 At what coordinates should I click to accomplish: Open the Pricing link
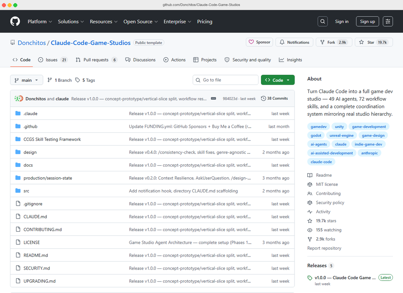[x=205, y=21]
